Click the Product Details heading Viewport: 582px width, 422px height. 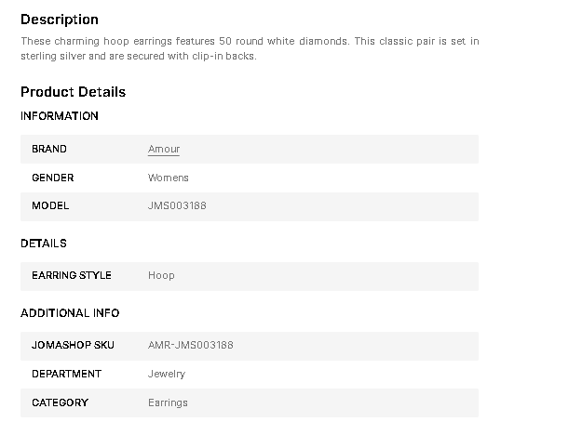pos(73,92)
